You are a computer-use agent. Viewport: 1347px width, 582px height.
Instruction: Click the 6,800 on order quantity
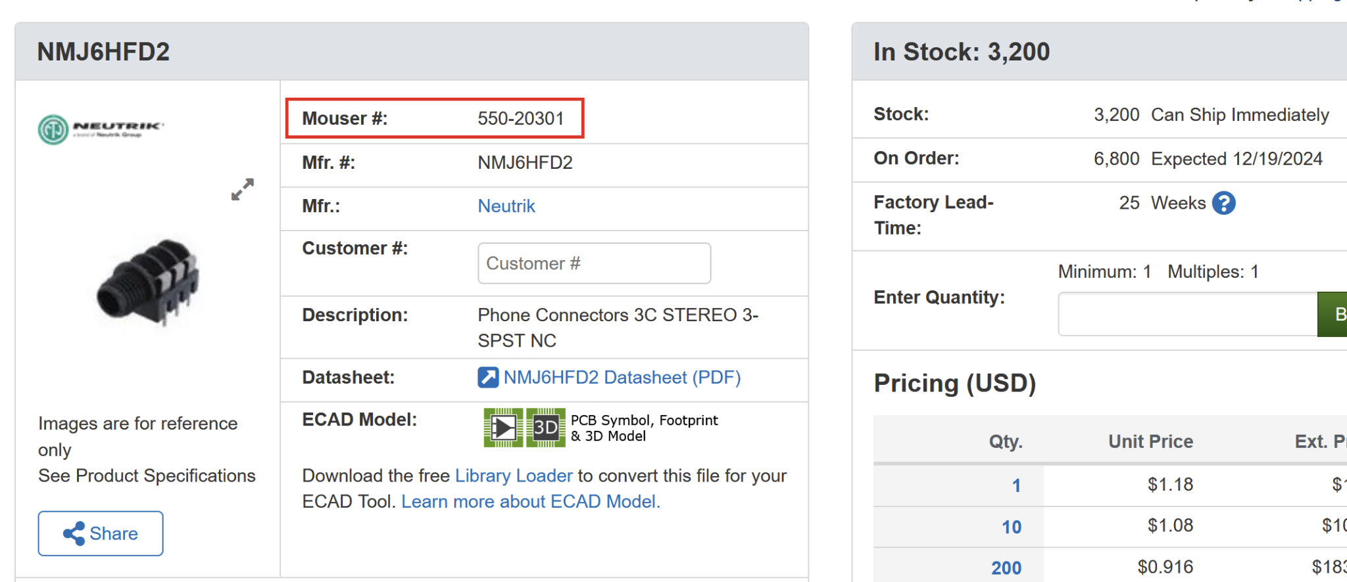[1116, 159]
